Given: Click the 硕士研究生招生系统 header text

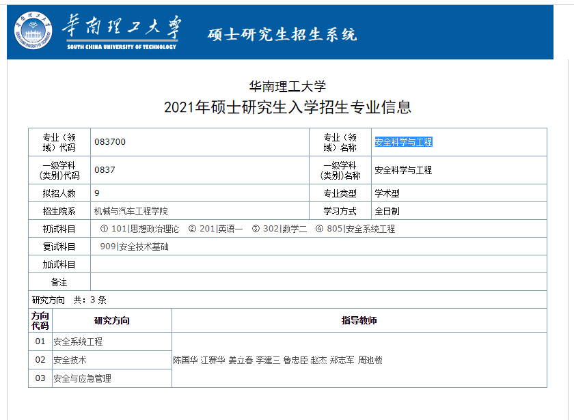Looking at the screenshot, I should click(282, 35).
